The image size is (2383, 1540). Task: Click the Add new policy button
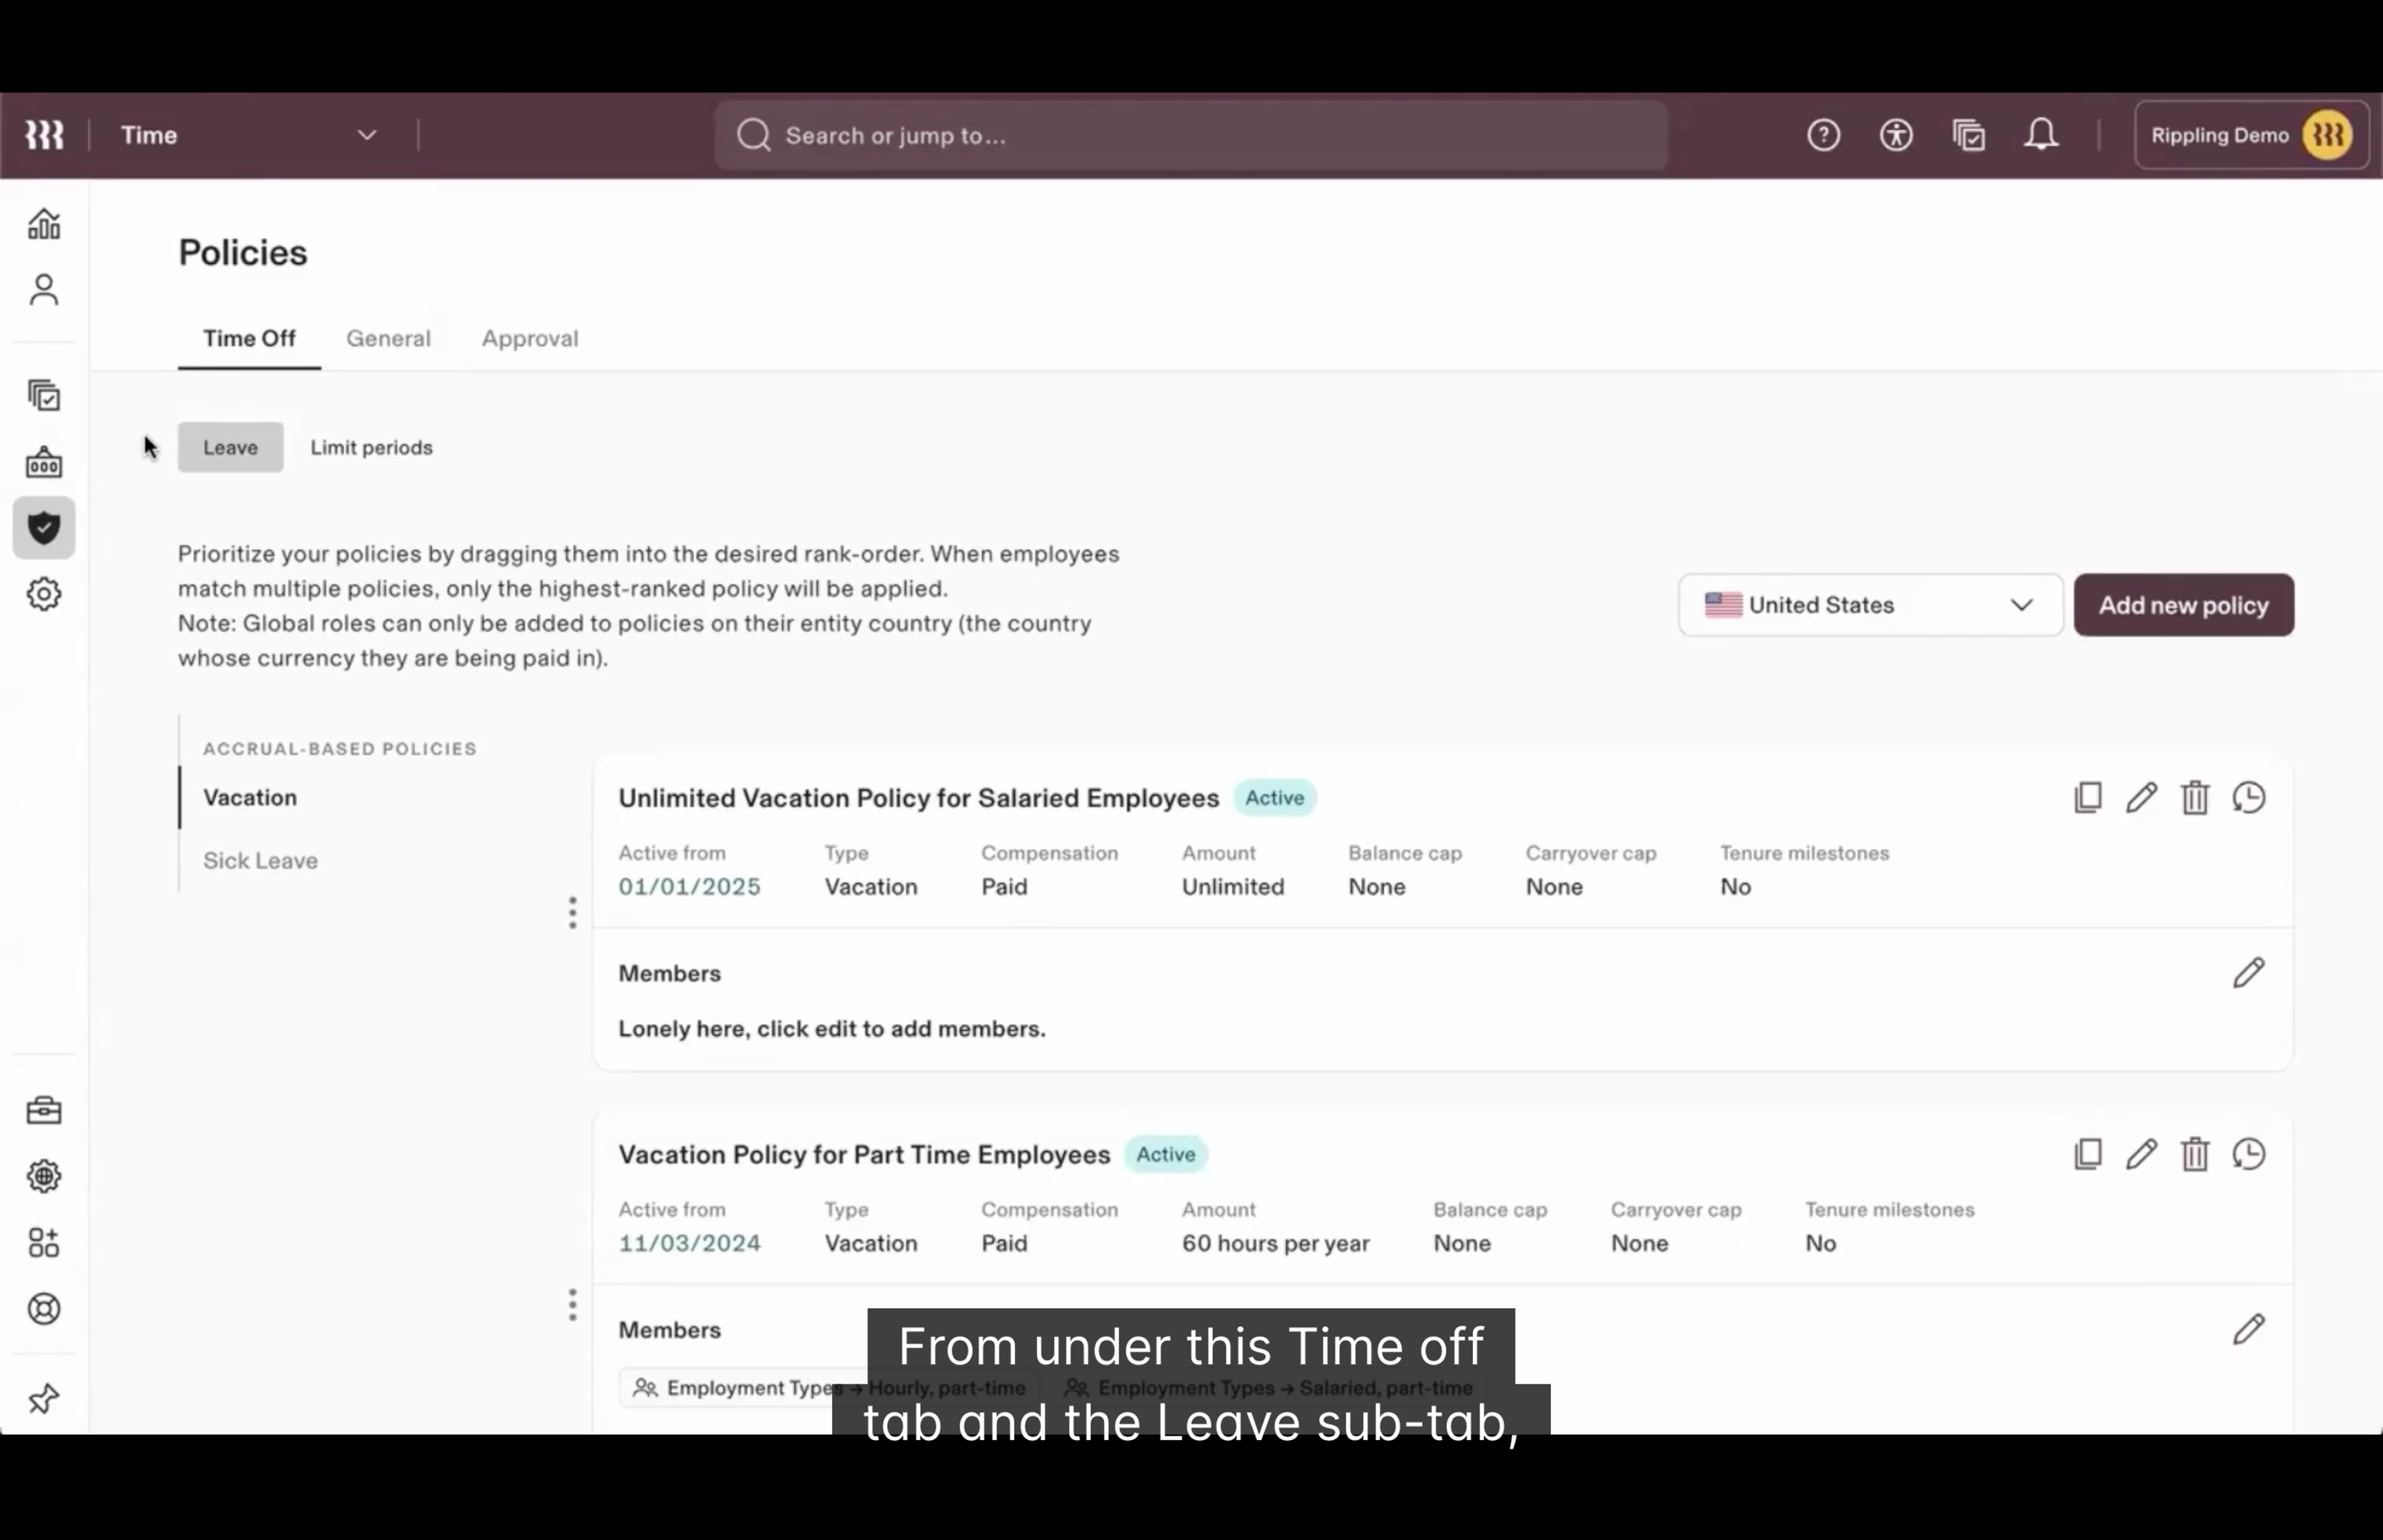[x=2184, y=605]
